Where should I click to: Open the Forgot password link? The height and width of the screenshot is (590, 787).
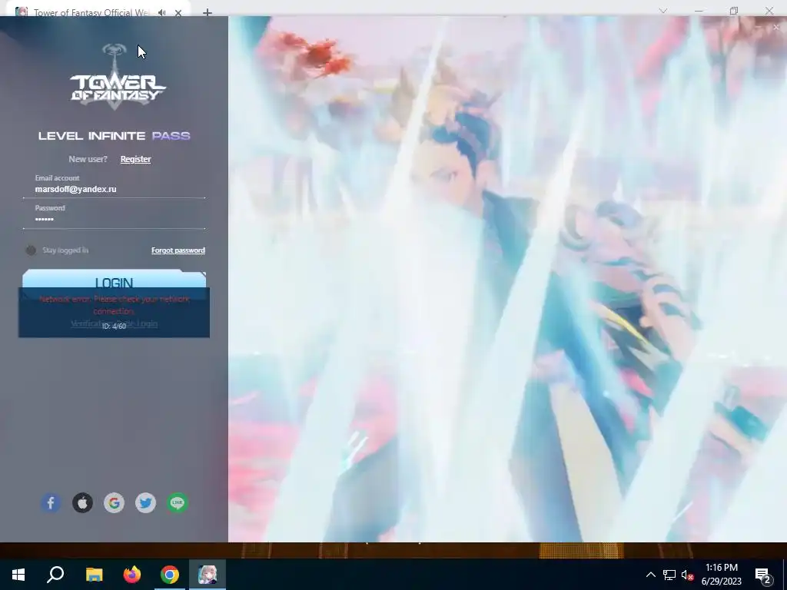pyautogui.click(x=178, y=250)
